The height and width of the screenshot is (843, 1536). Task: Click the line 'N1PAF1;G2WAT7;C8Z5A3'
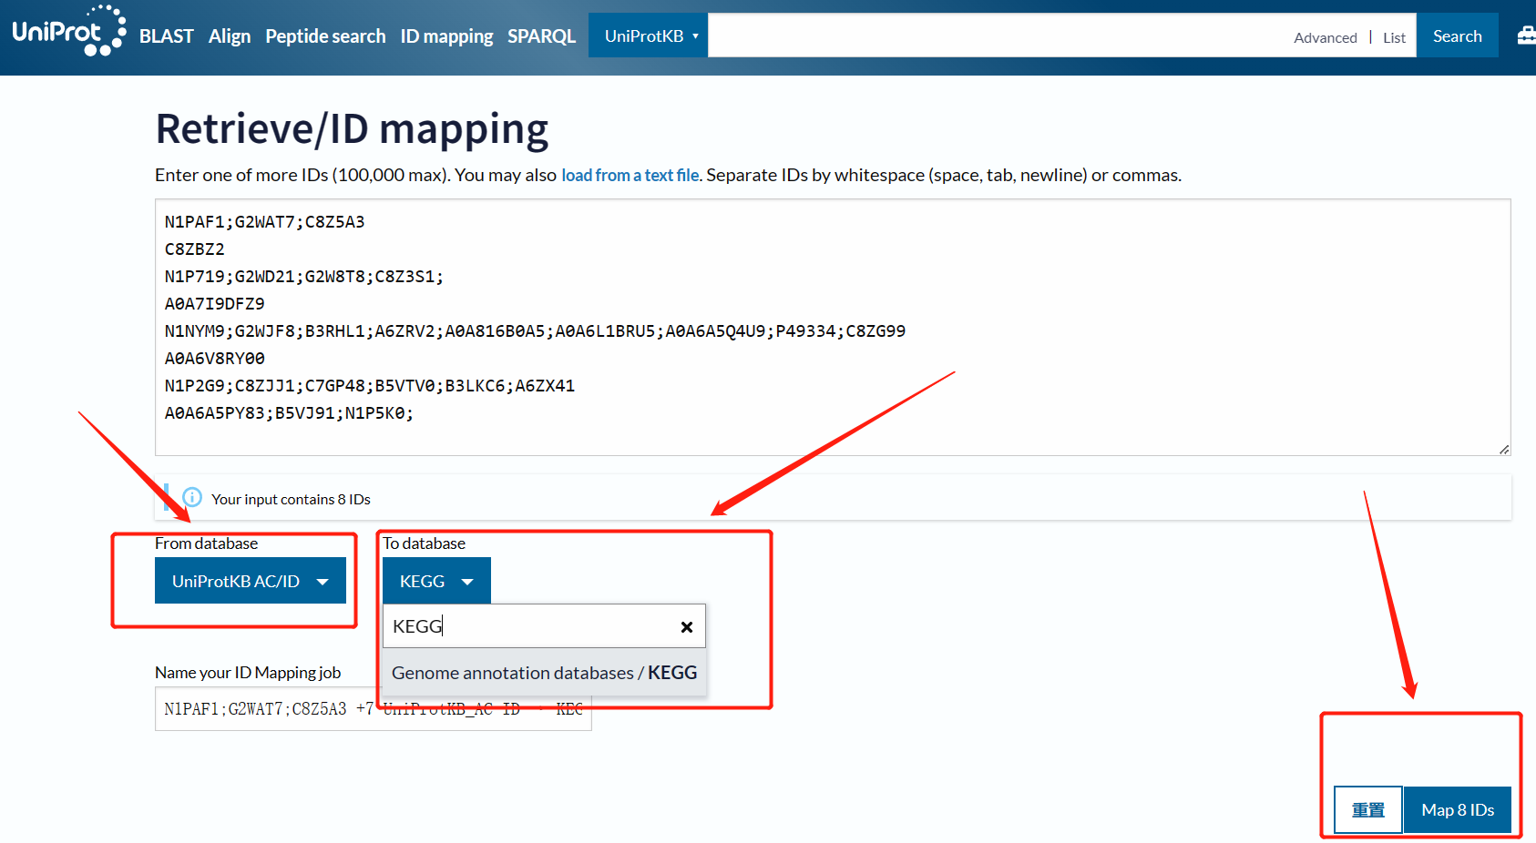[264, 222]
